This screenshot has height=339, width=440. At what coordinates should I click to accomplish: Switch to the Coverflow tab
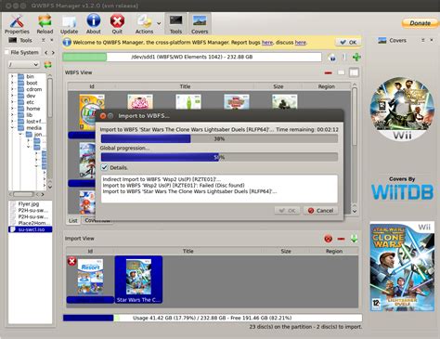click(x=97, y=220)
